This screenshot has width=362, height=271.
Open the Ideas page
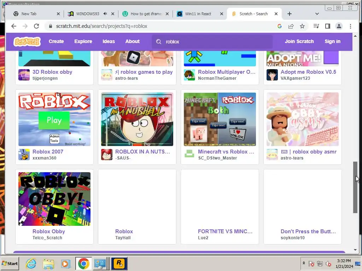tap(109, 42)
